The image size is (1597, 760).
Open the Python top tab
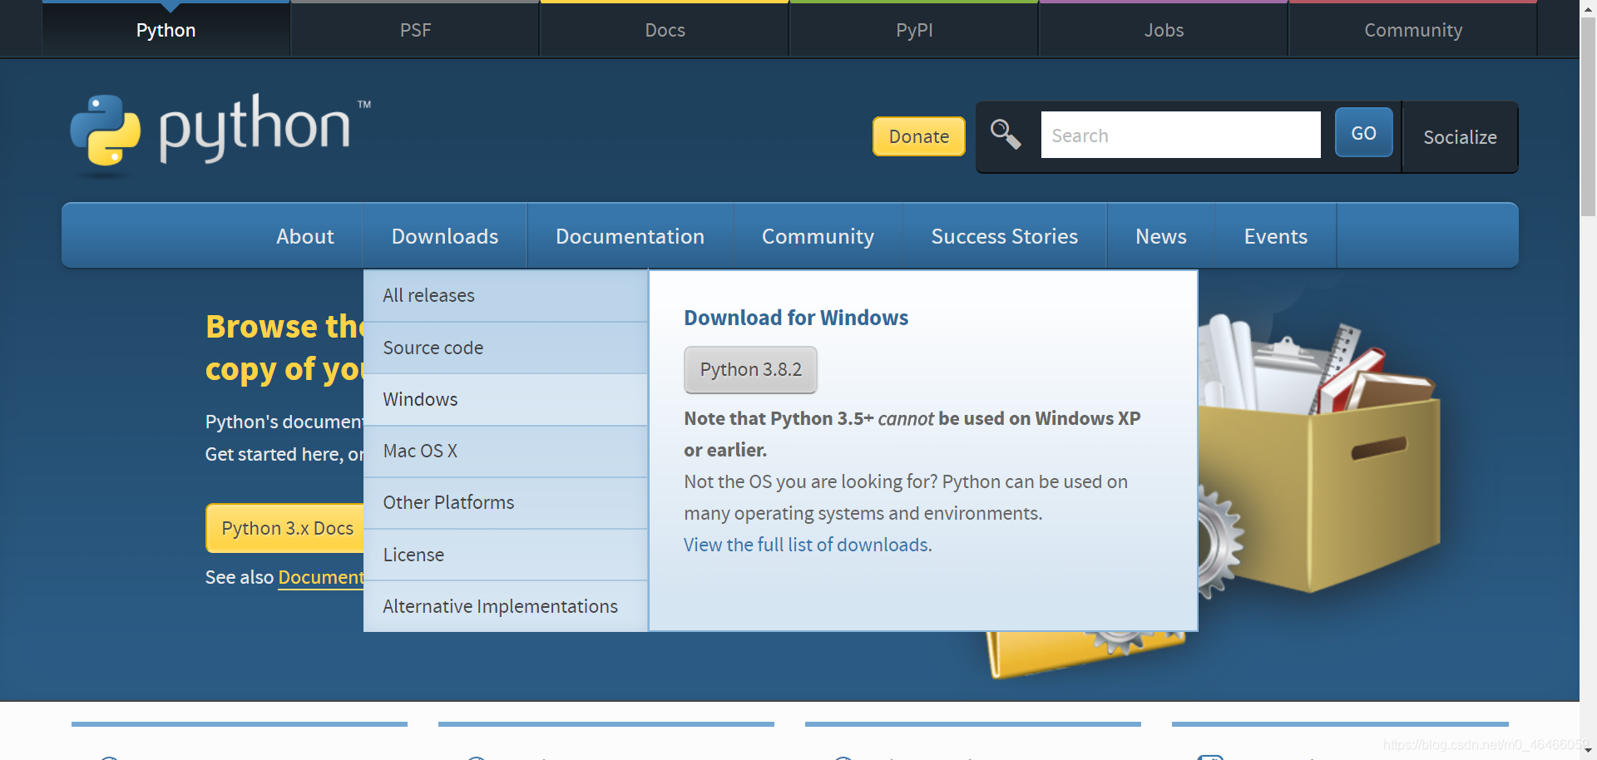point(166,30)
